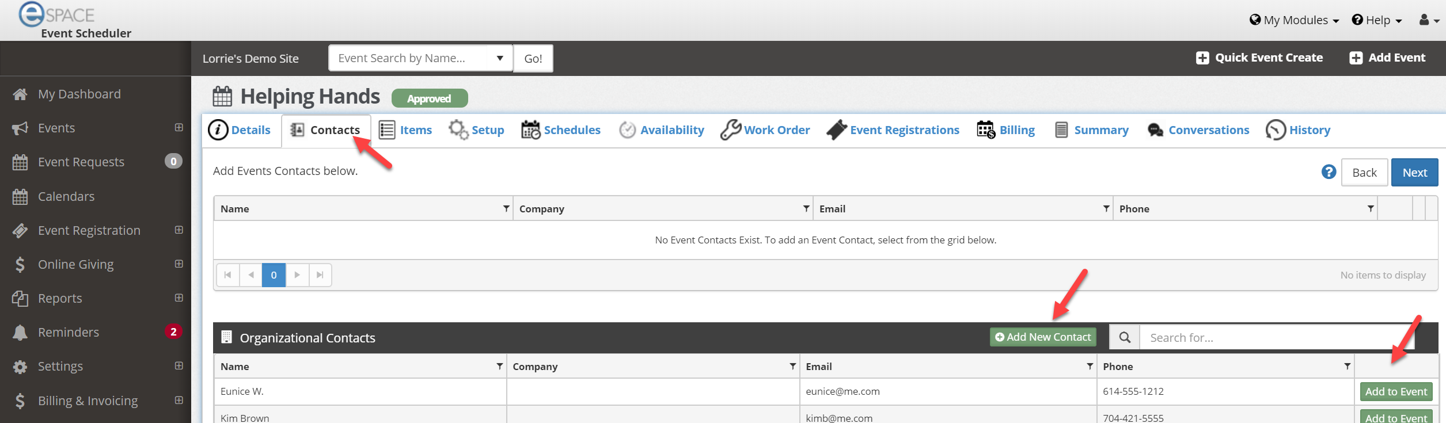Click the Quick Event Create plus icon

[x=1202, y=58]
